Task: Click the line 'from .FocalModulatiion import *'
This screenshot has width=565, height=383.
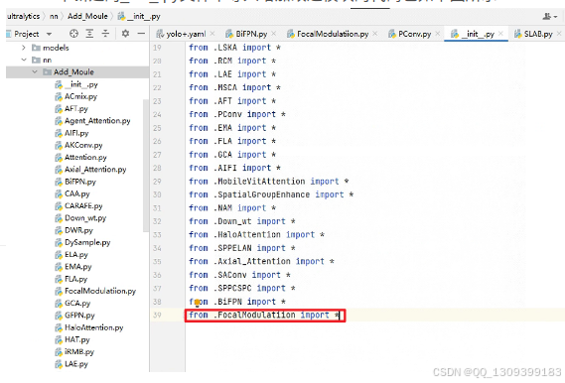Action: (x=264, y=315)
